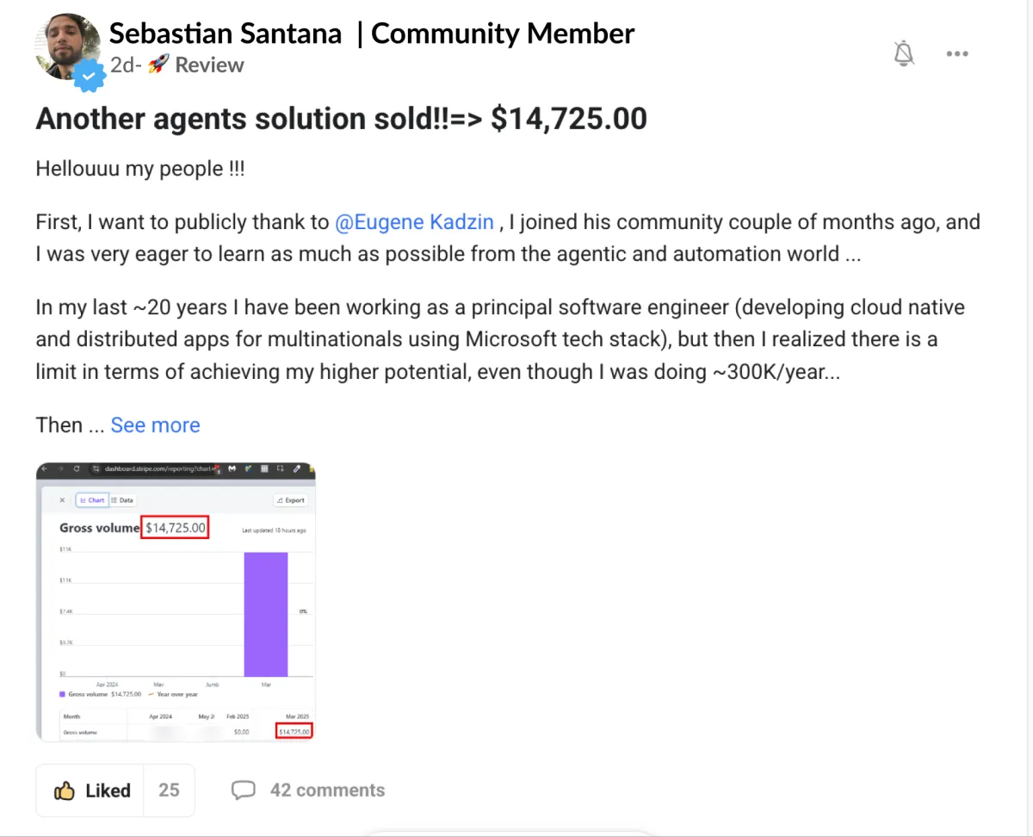This screenshot has height=837, width=1033.
Task: Click the X close icon in Stripe screenshot
Action: 62,500
